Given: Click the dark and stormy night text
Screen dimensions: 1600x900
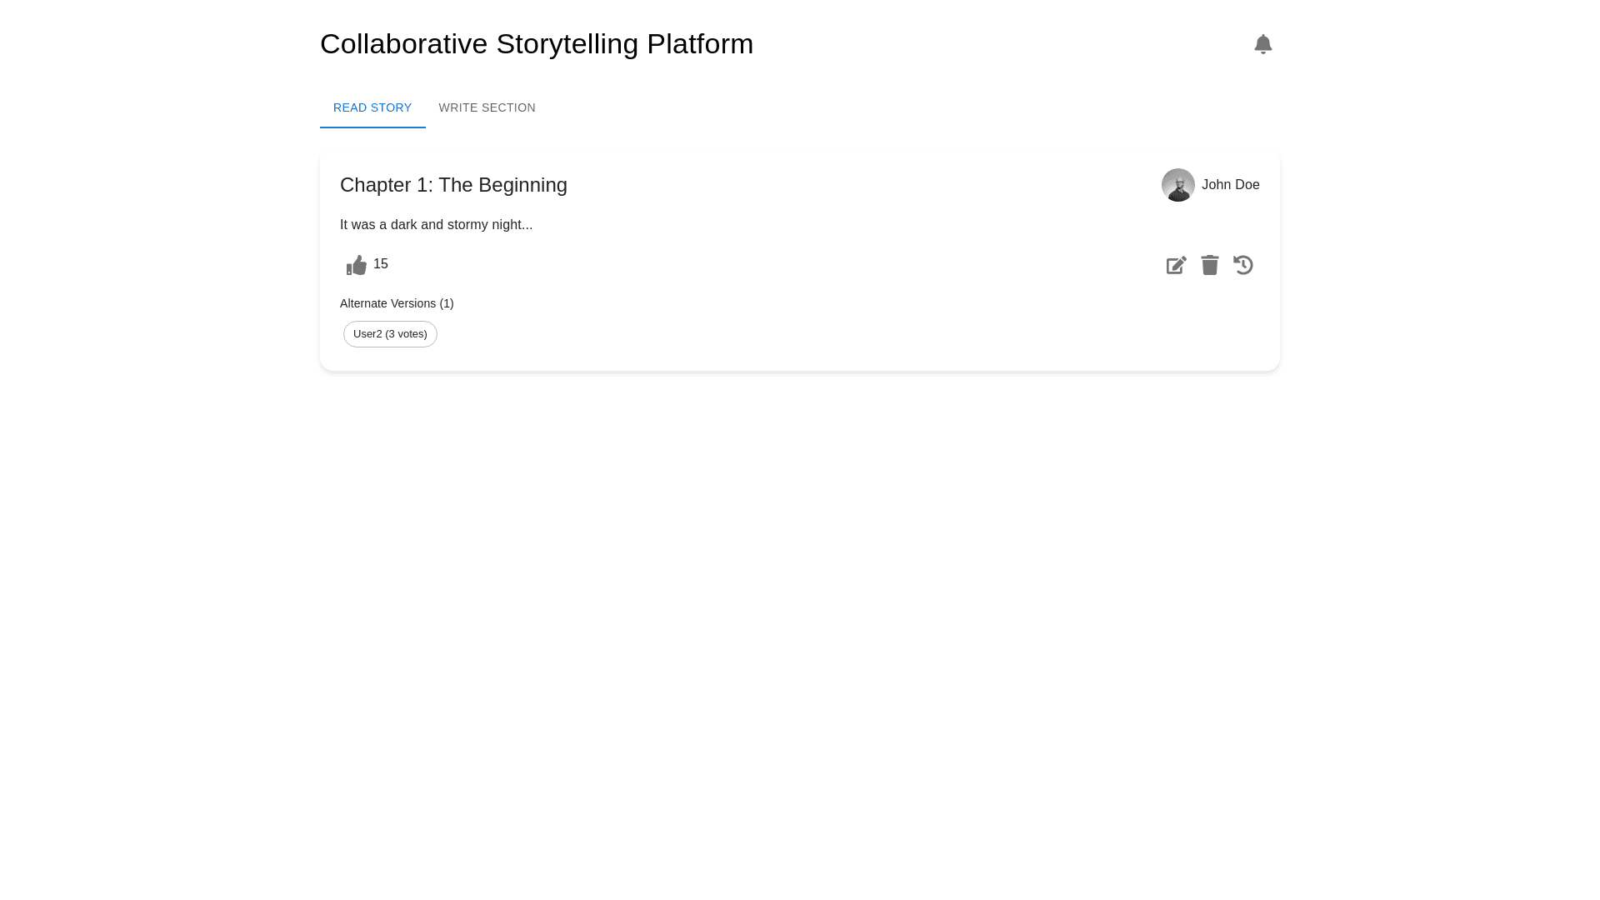Looking at the screenshot, I should (x=436, y=225).
